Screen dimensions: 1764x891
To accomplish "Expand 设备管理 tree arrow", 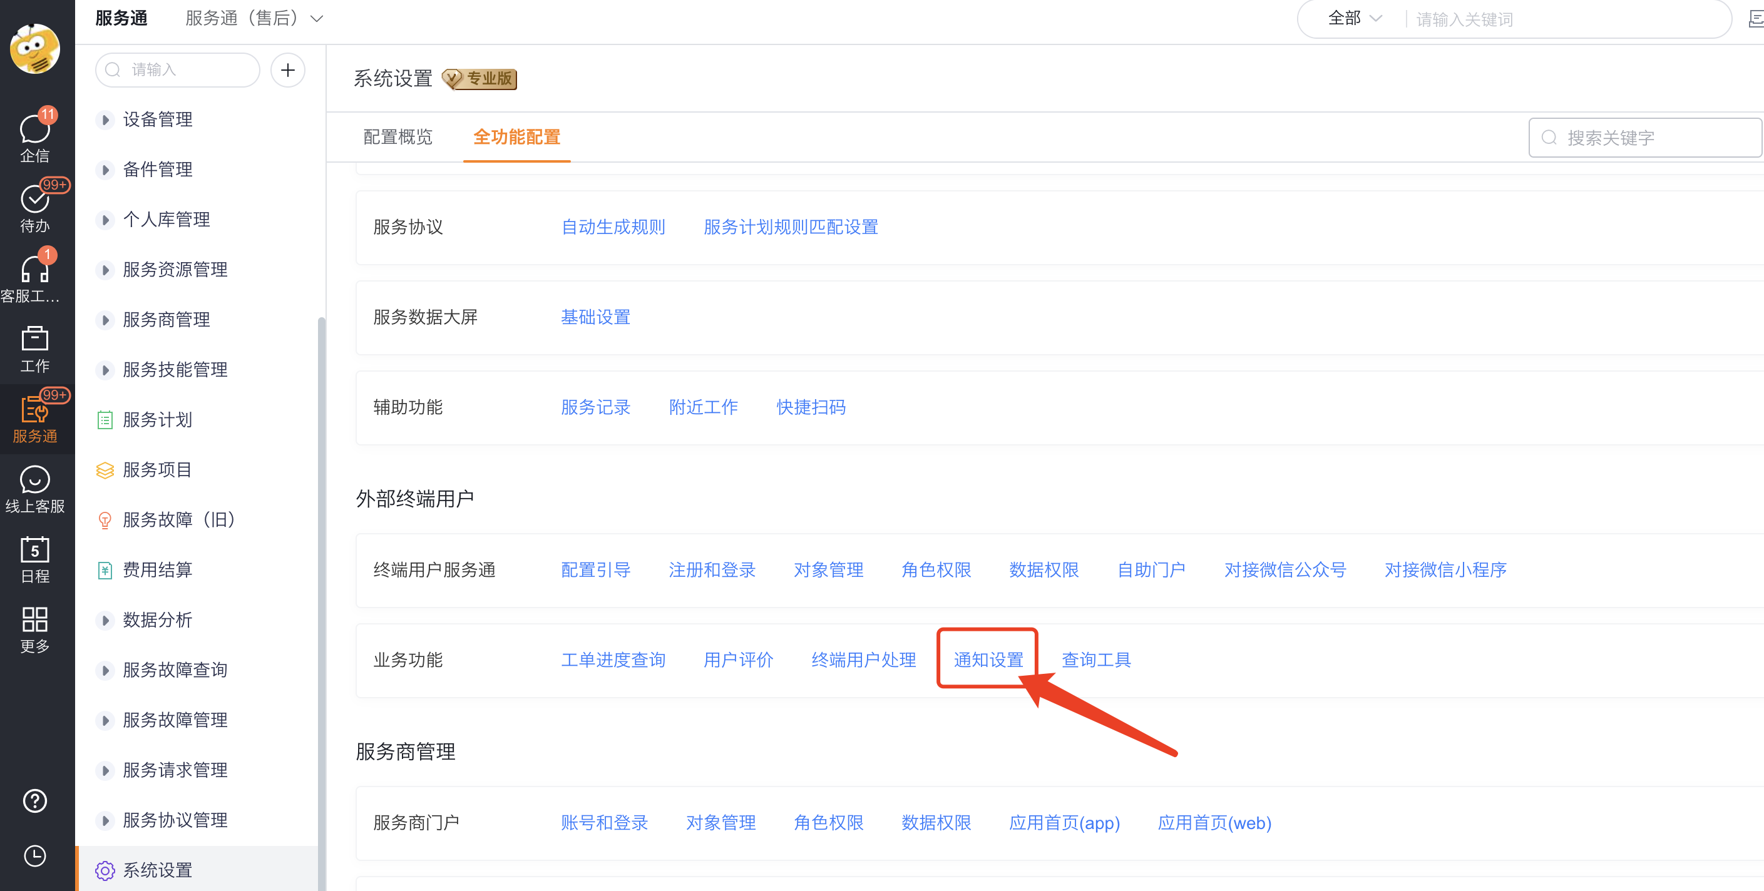I will coord(105,120).
